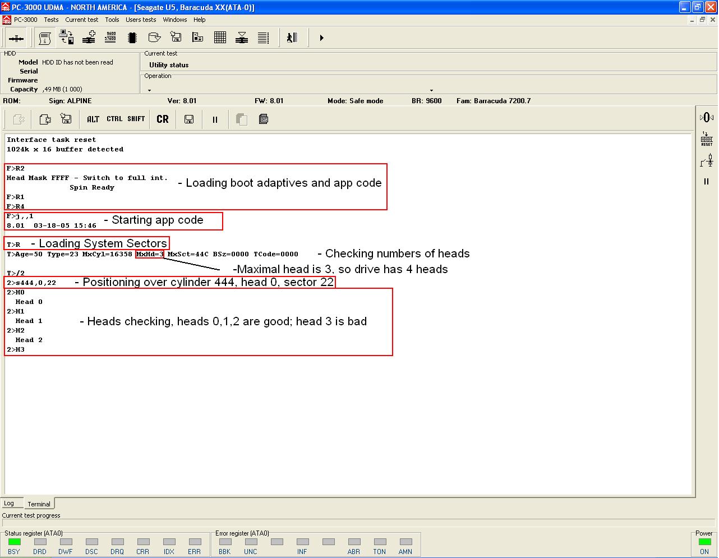Click the ROM chip icon

(132, 38)
